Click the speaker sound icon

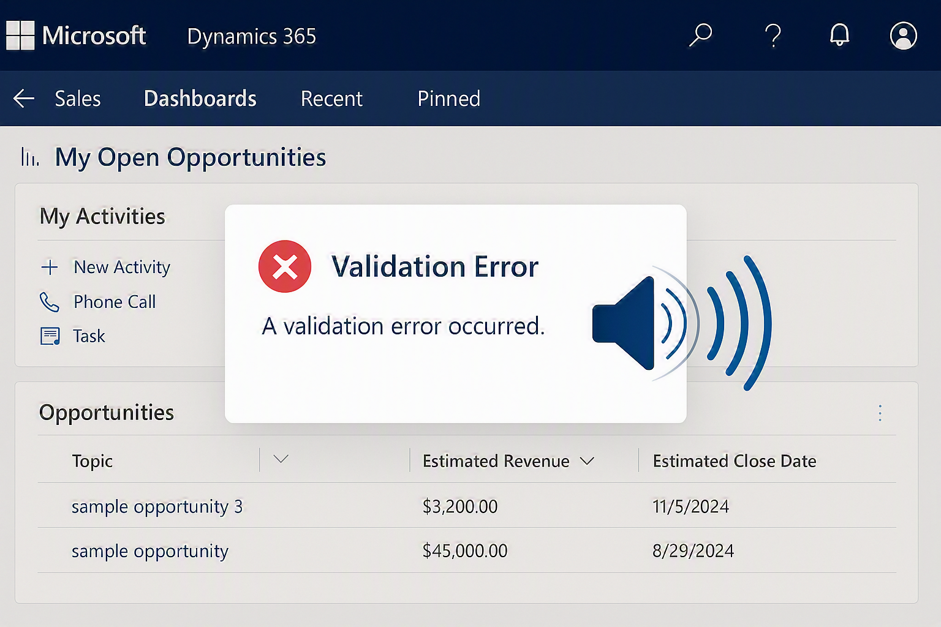[x=681, y=323]
